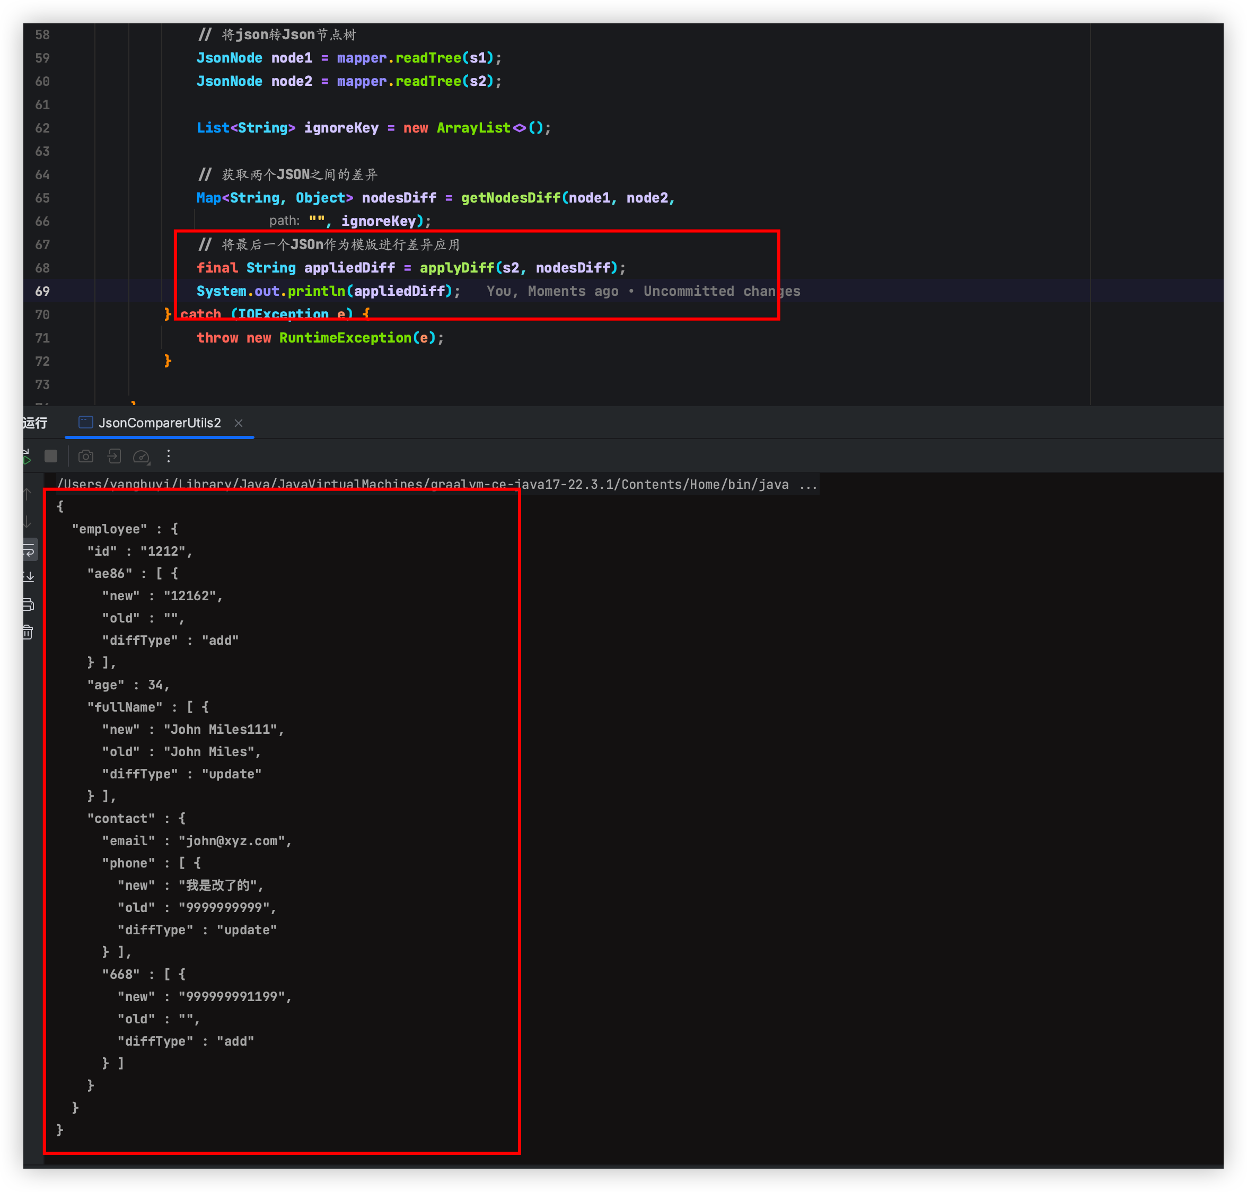Open the three-dot more actions menu

coord(169,456)
